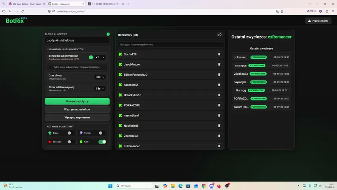The width and height of the screenshot is (337, 190).
Task: Select winner row champcs
Action: (x=262, y=65)
